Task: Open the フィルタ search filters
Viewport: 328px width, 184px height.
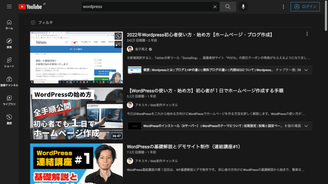Action: 41,22
